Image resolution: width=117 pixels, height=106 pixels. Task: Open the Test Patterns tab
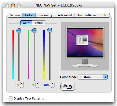(87, 15)
